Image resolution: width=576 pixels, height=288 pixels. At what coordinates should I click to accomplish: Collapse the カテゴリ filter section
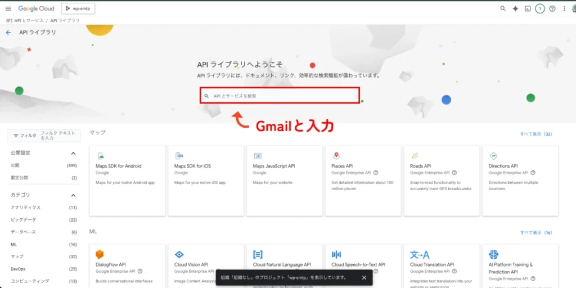click(73, 195)
